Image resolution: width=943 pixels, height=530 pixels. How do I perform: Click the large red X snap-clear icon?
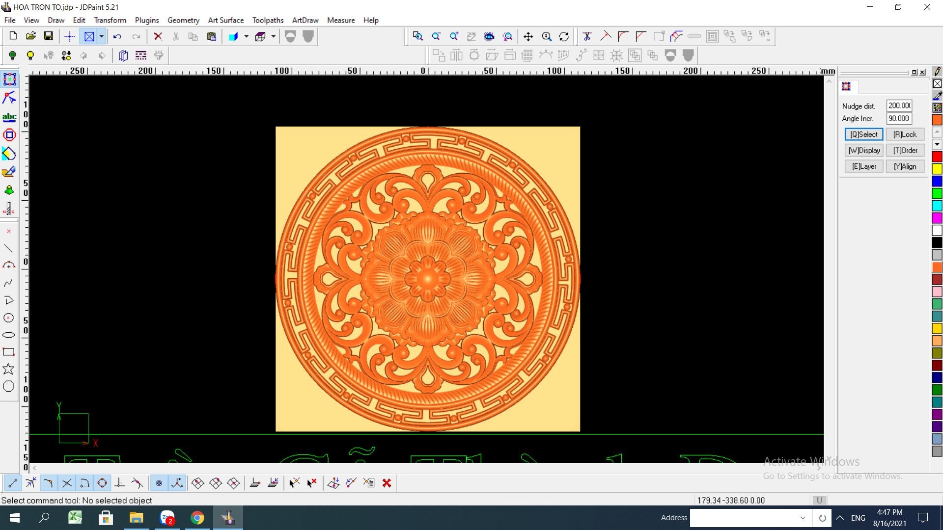pyautogui.click(x=387, y=483)
